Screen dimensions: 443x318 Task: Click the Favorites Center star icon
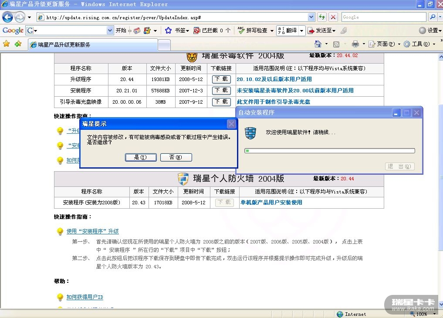click(6, 44)
